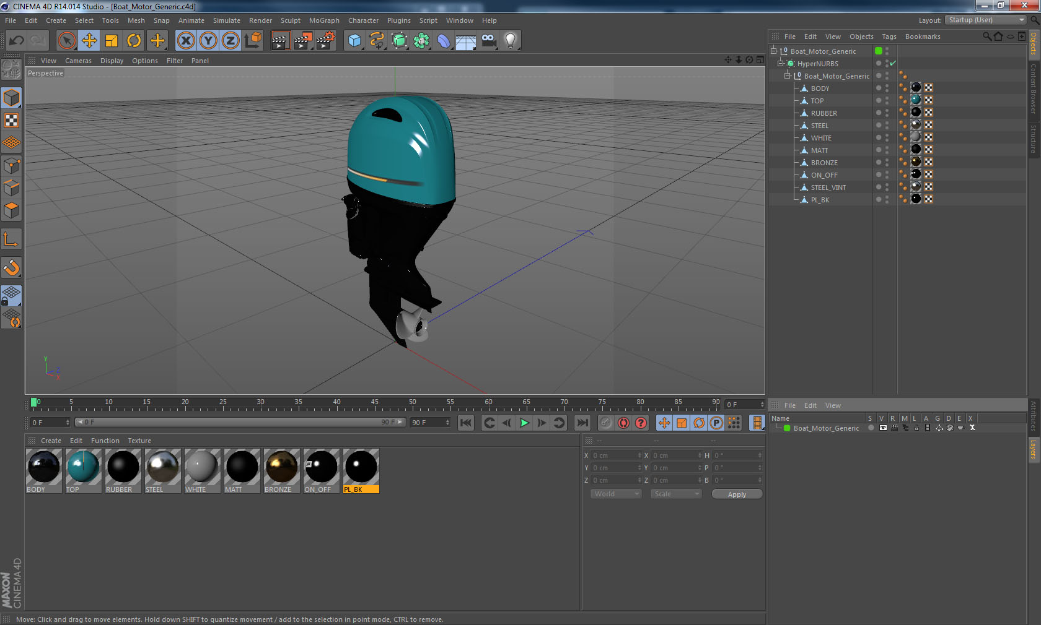
Task: Open the floor environment icon
Action: pyautogui.click(x=466, y=41)
